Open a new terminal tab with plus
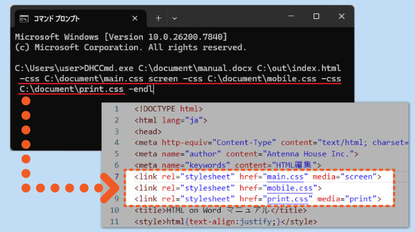 pos(158,18)
